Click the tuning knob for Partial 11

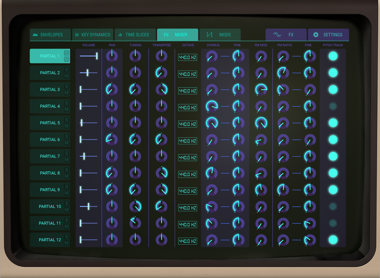[x=135, y=223]
